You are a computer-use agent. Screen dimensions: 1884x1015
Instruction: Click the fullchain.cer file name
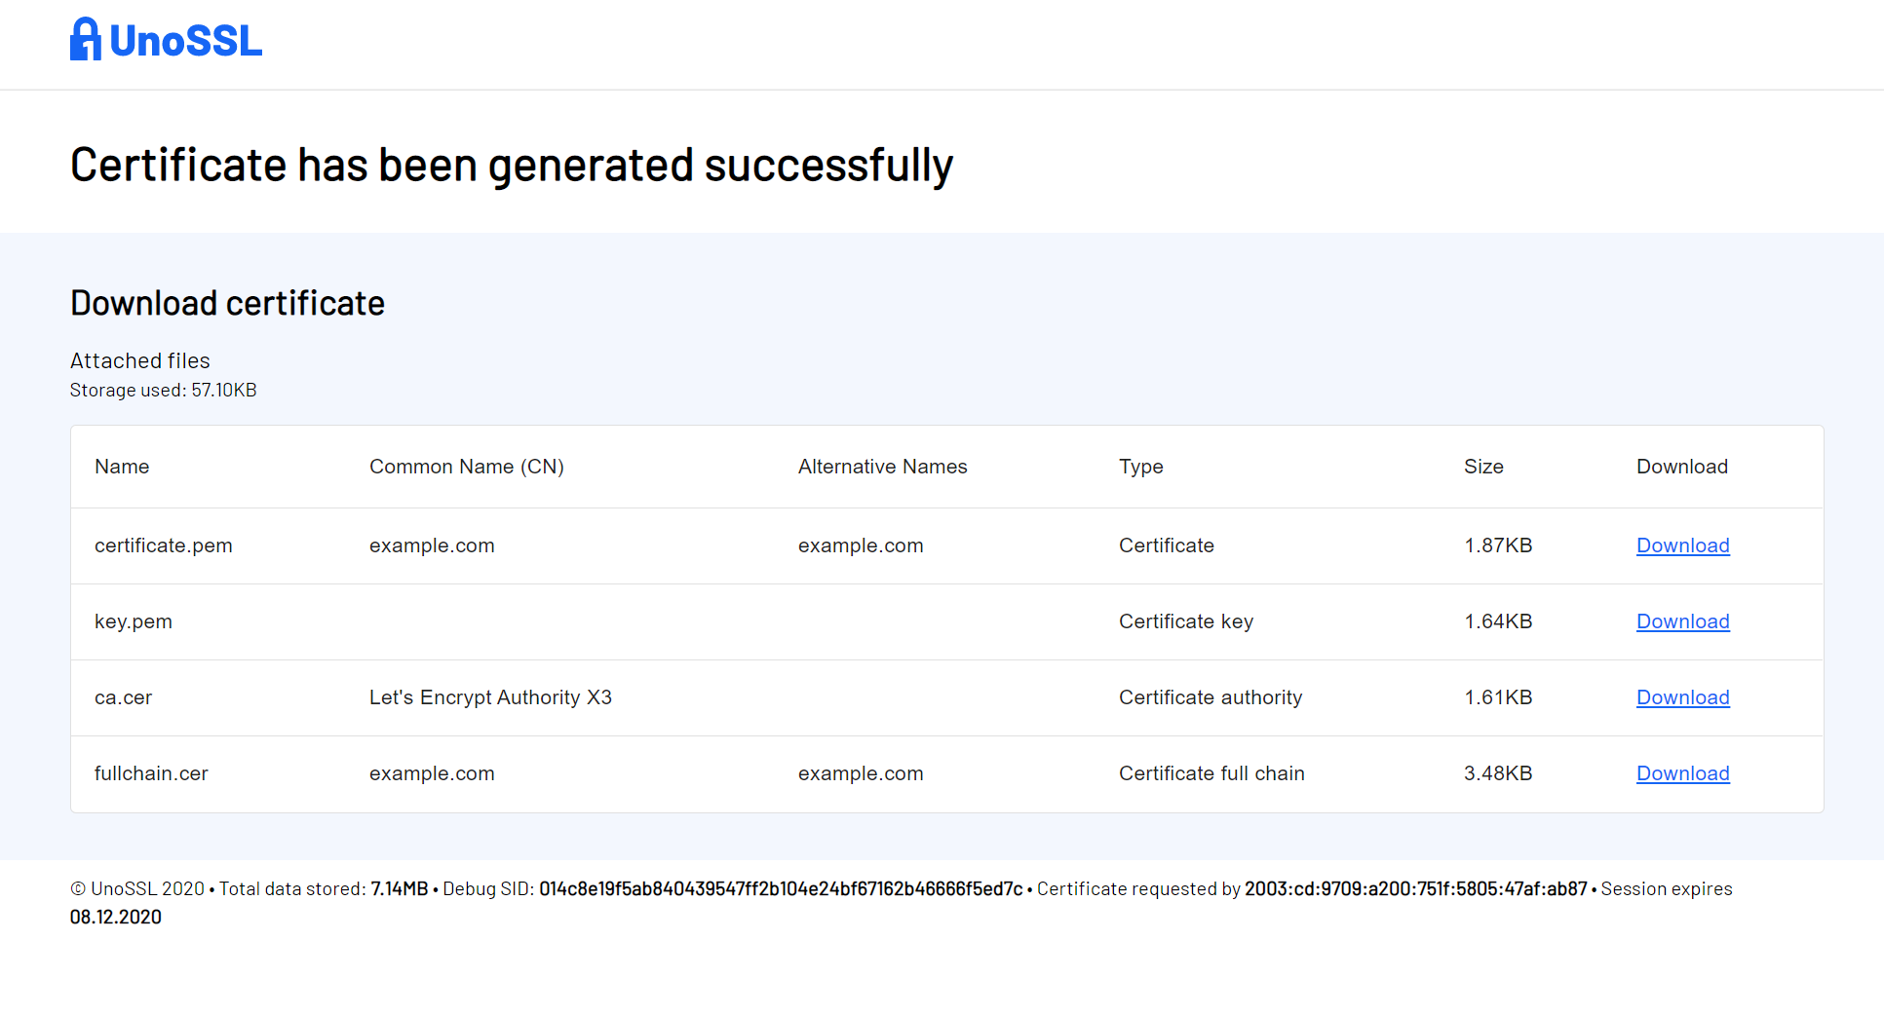coord(151,773)
